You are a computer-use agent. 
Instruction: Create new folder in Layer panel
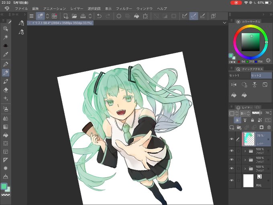pyautogui.click(x=239, y=127)
